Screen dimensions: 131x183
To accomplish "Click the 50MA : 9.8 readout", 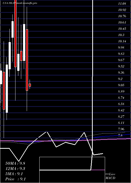I will (15, 163).
